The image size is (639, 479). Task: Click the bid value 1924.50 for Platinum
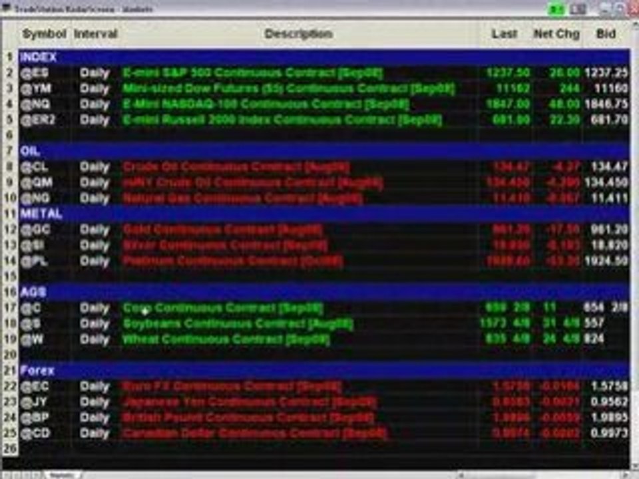(x=606, y=261)
